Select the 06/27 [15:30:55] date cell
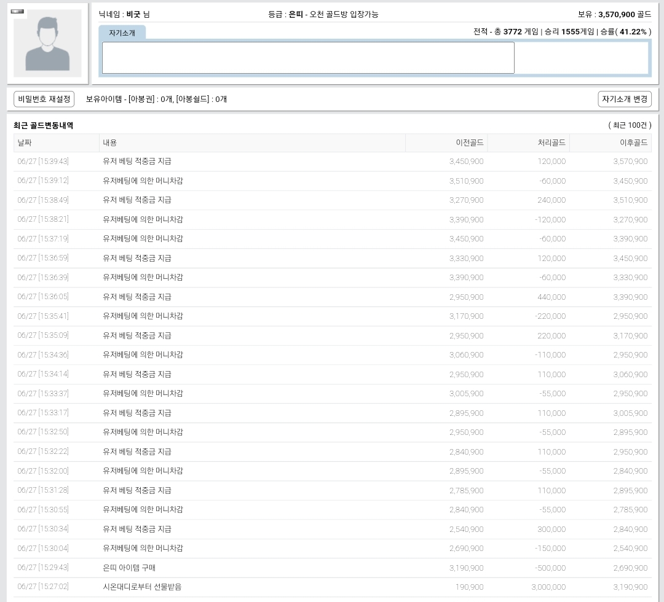664x602 pixels. (x=43, y=509)
